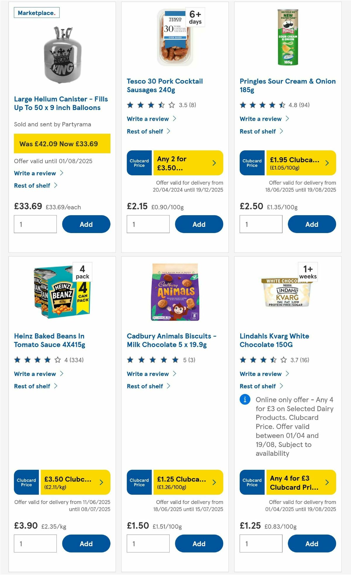Click the blue info icon beside online only offer
Viewport: 351px width, 575px height.
(244, 400)
